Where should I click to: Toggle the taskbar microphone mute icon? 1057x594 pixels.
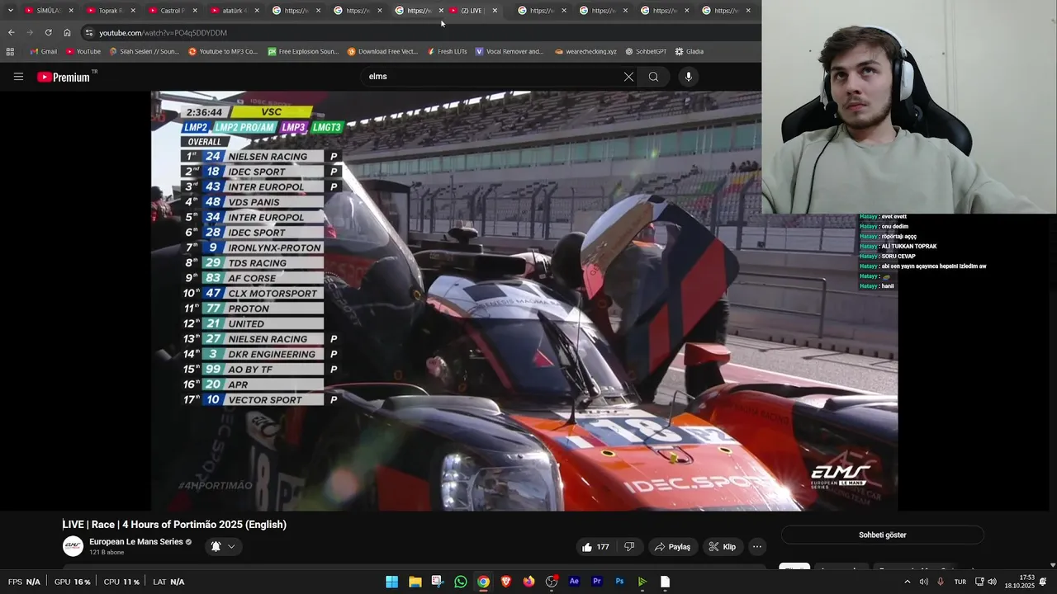click(x=940, y=582)
